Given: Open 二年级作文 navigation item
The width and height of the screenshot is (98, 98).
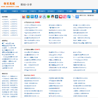Looking at the screenshot, I should pos(24,11).
